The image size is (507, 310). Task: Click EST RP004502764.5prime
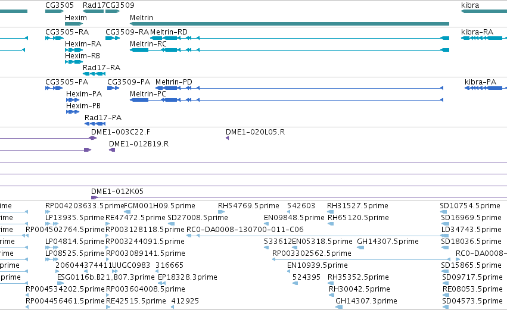click(66, 230)
